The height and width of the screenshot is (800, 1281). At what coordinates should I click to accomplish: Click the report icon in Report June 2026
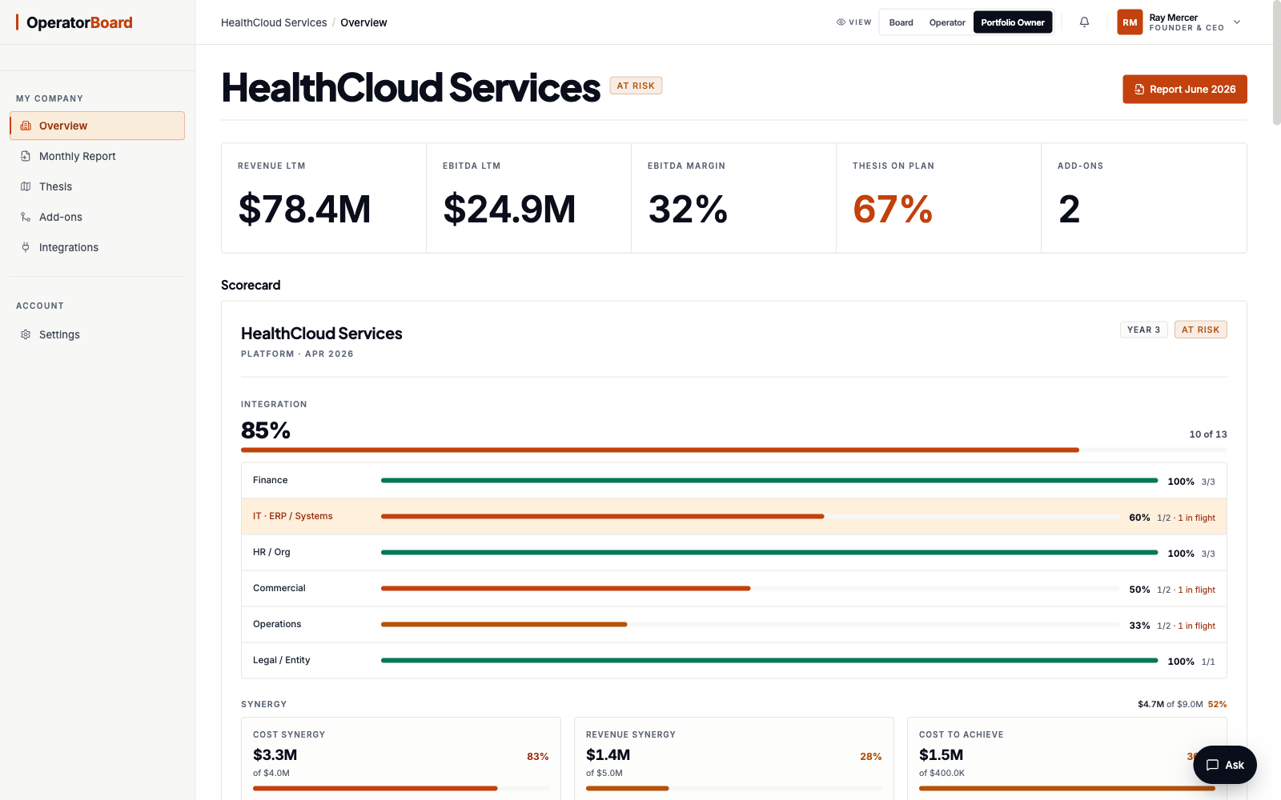1139,90
